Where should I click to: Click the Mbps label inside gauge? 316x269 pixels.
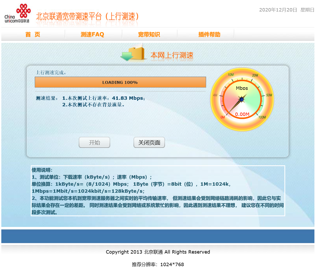point(242,88)
